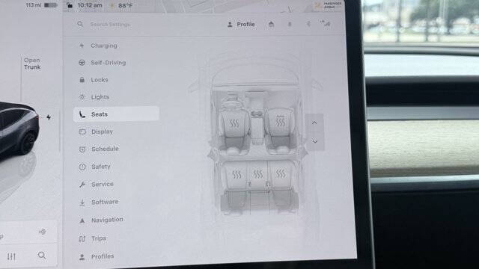The image size is (479, 269).
Task: Tap Open Trunk
Action: (32, 64)
